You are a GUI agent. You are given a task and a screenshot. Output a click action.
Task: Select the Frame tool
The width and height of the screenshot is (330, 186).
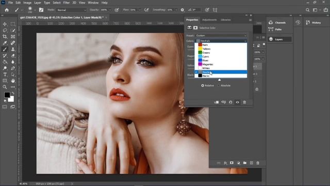point(13,37)
